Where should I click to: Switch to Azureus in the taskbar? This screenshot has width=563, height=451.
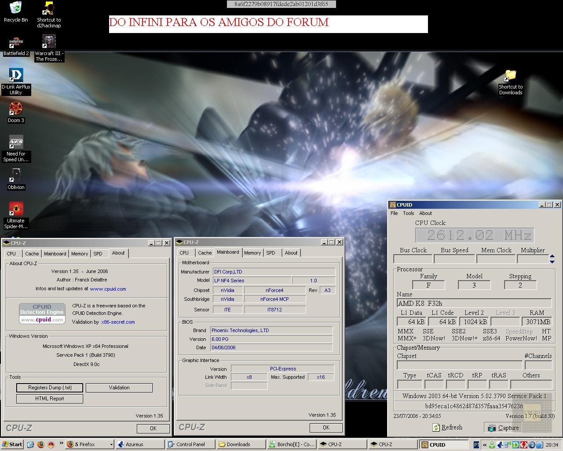(140, 444)
